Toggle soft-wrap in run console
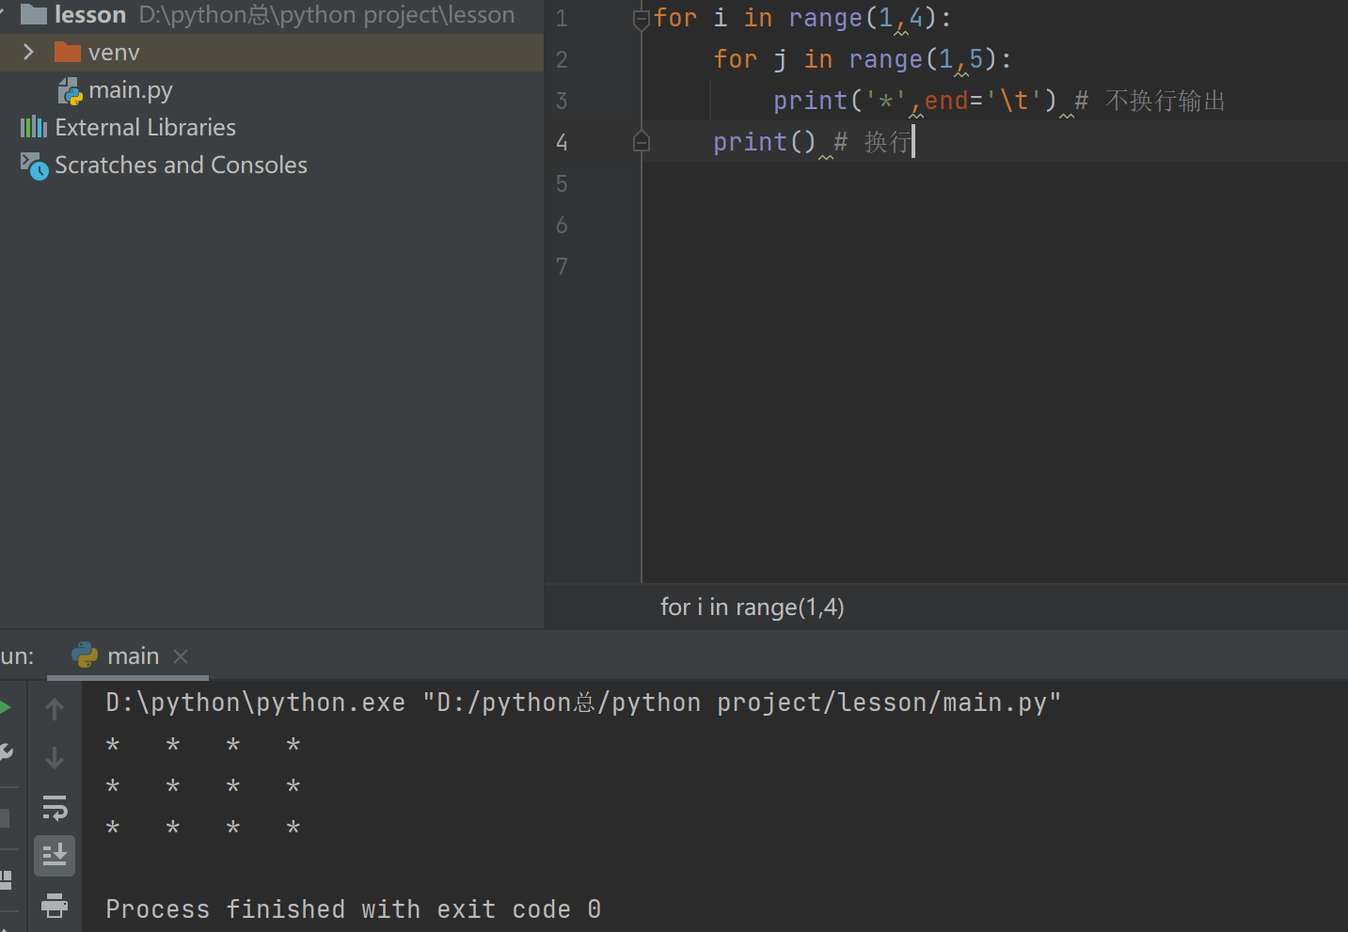 [x=55, y=807]
